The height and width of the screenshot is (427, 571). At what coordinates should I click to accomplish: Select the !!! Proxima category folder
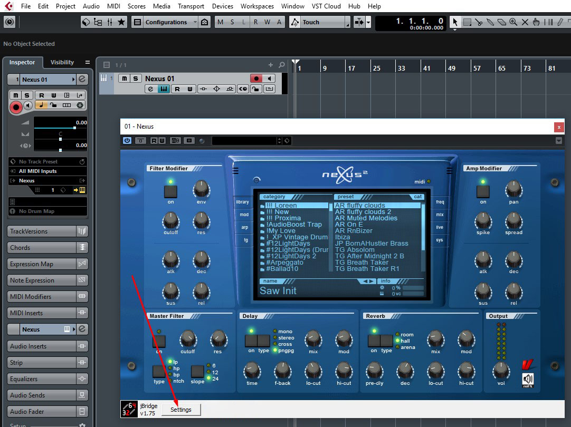(x=283, y=218)
